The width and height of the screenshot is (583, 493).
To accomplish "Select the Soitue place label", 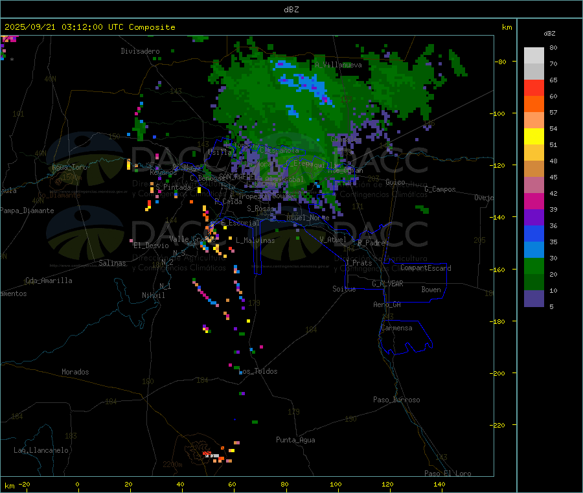I will (x=344, y=289).
